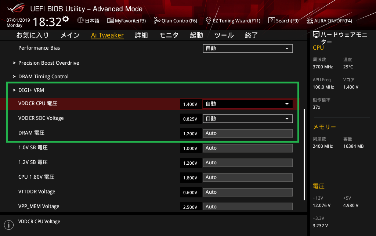
Task: Click the 4.980 V reading
Action: pyautogui.click(x=351, y=205)
